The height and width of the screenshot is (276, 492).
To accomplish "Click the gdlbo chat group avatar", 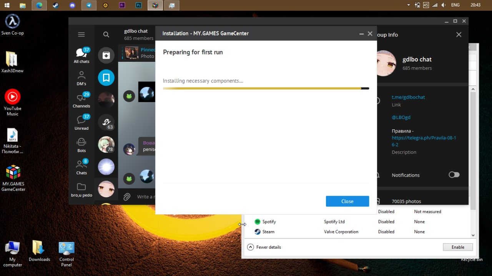I will [385, 63].
